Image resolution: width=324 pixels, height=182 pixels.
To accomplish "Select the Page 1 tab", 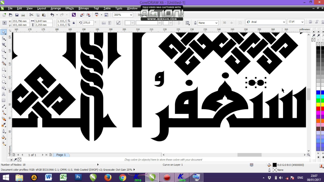I will click(x=61, y=155).
